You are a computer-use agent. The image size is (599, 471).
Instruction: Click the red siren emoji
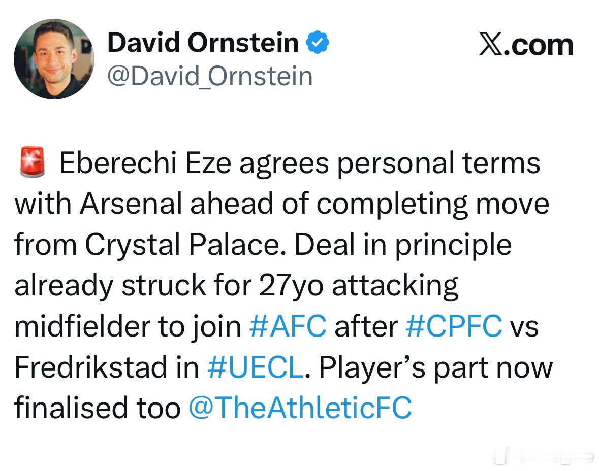pos(32,162)
